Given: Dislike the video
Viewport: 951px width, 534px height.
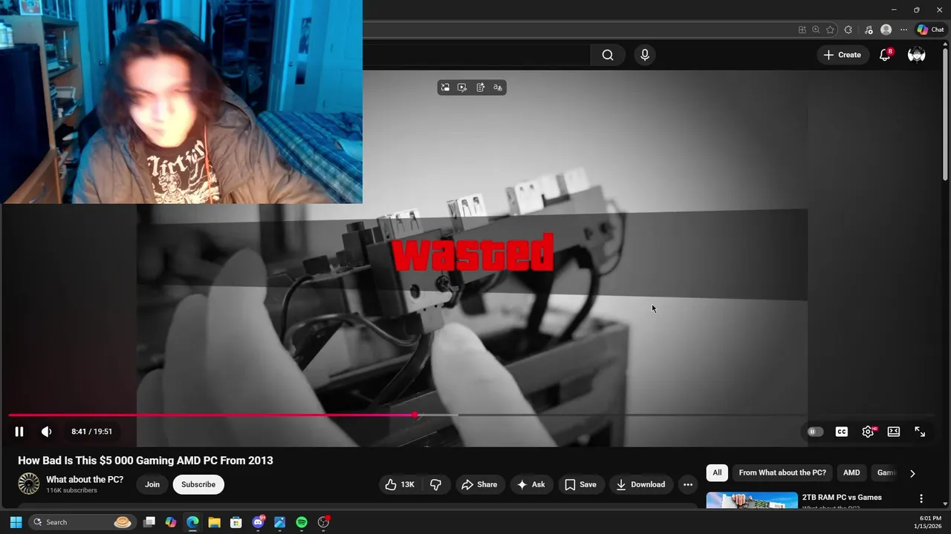Looking at the screenshot, I should (x=436, y=484).
